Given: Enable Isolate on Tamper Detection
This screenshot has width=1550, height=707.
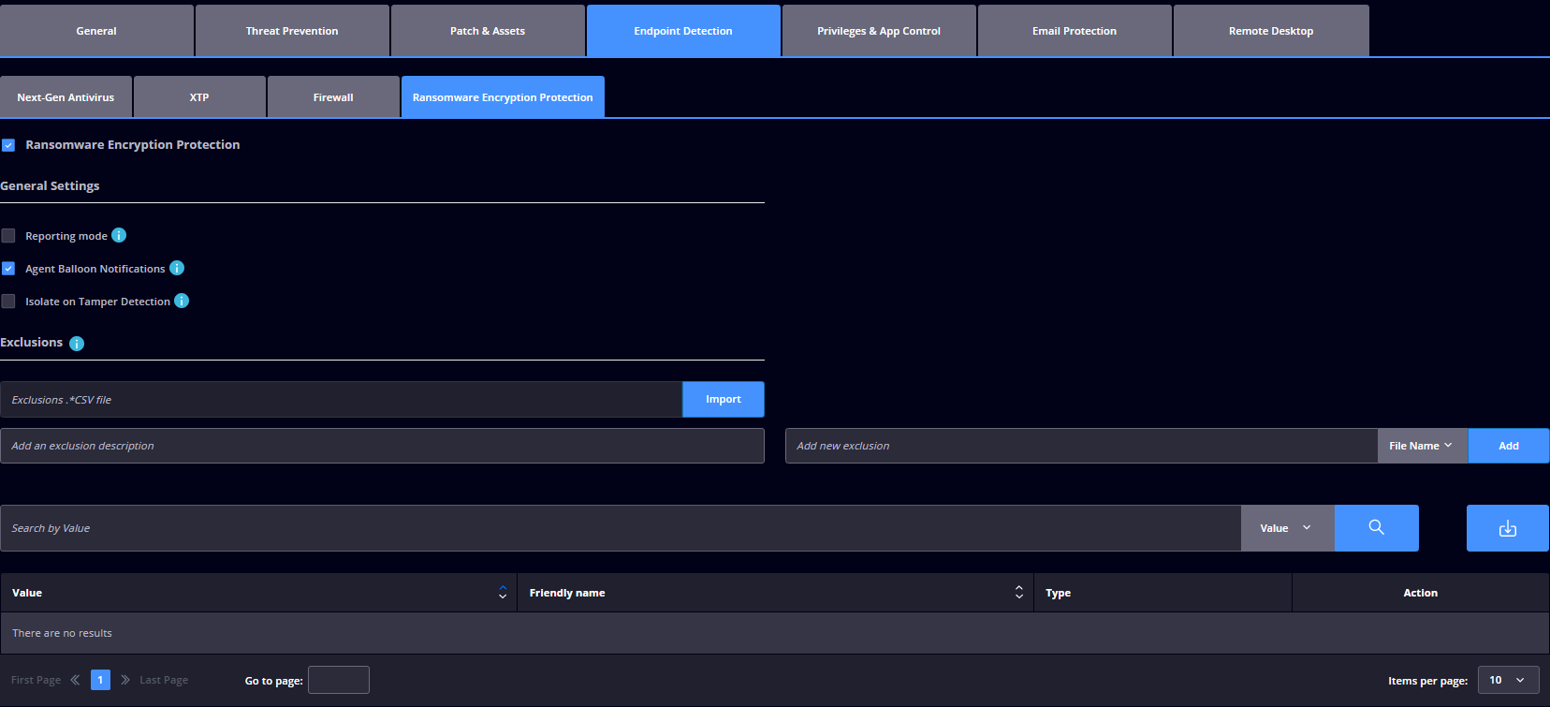Looking at the screenshot, I should pos(8,302).
